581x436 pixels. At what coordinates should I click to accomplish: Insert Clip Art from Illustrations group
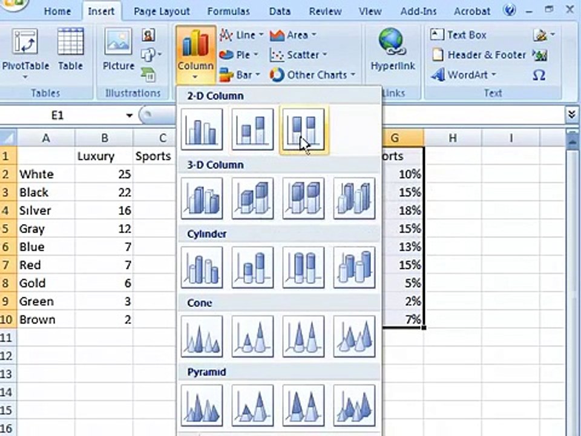[148, 35]
